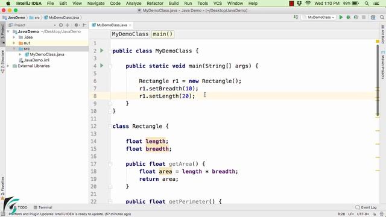Place cursor on line 7 r1.setBreadth(10)
386x217 pixels.
click(168, 89)
